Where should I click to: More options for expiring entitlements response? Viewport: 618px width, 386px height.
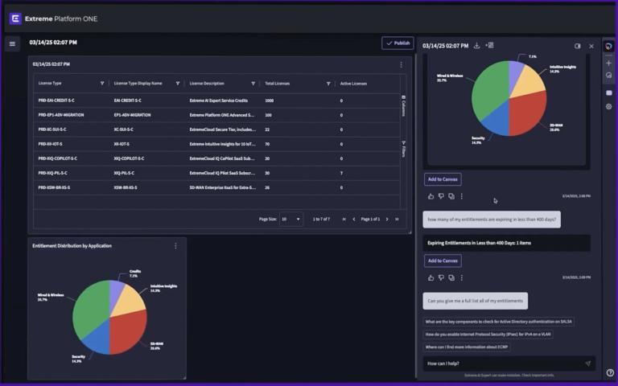point(462,277)
